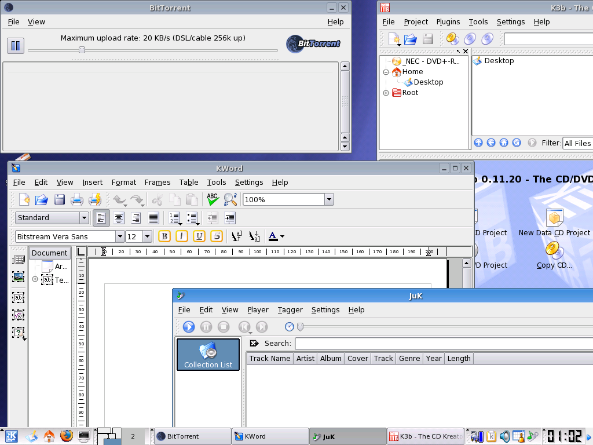593x445 pixels.
Task: Sort JuK list by Artist column
Action: coord(305,358)
